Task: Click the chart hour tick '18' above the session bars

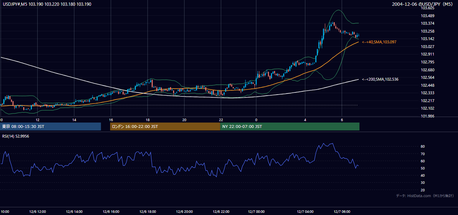Action: click(148, 120)
